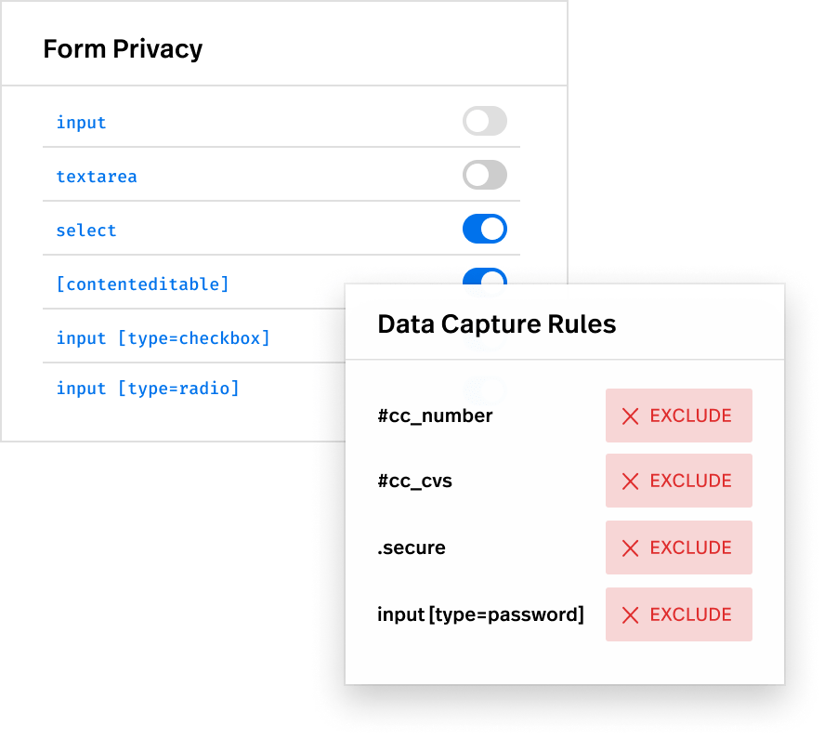The height and width of the screenshot is (739, 824).
Task: Enable the input privacy toggle
Action: (485, 121)
